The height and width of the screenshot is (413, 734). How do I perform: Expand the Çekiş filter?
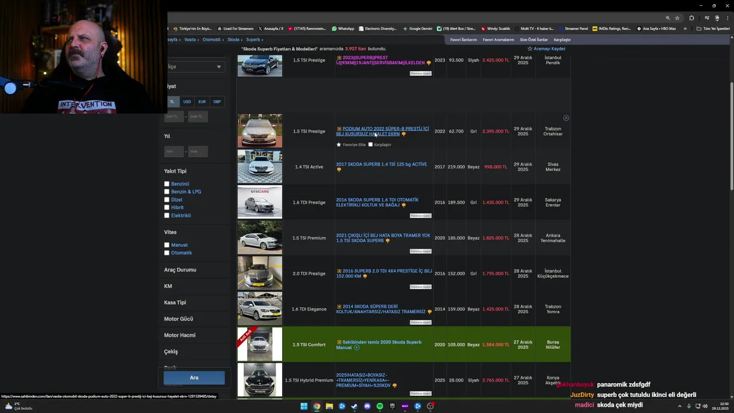point(171,352)
